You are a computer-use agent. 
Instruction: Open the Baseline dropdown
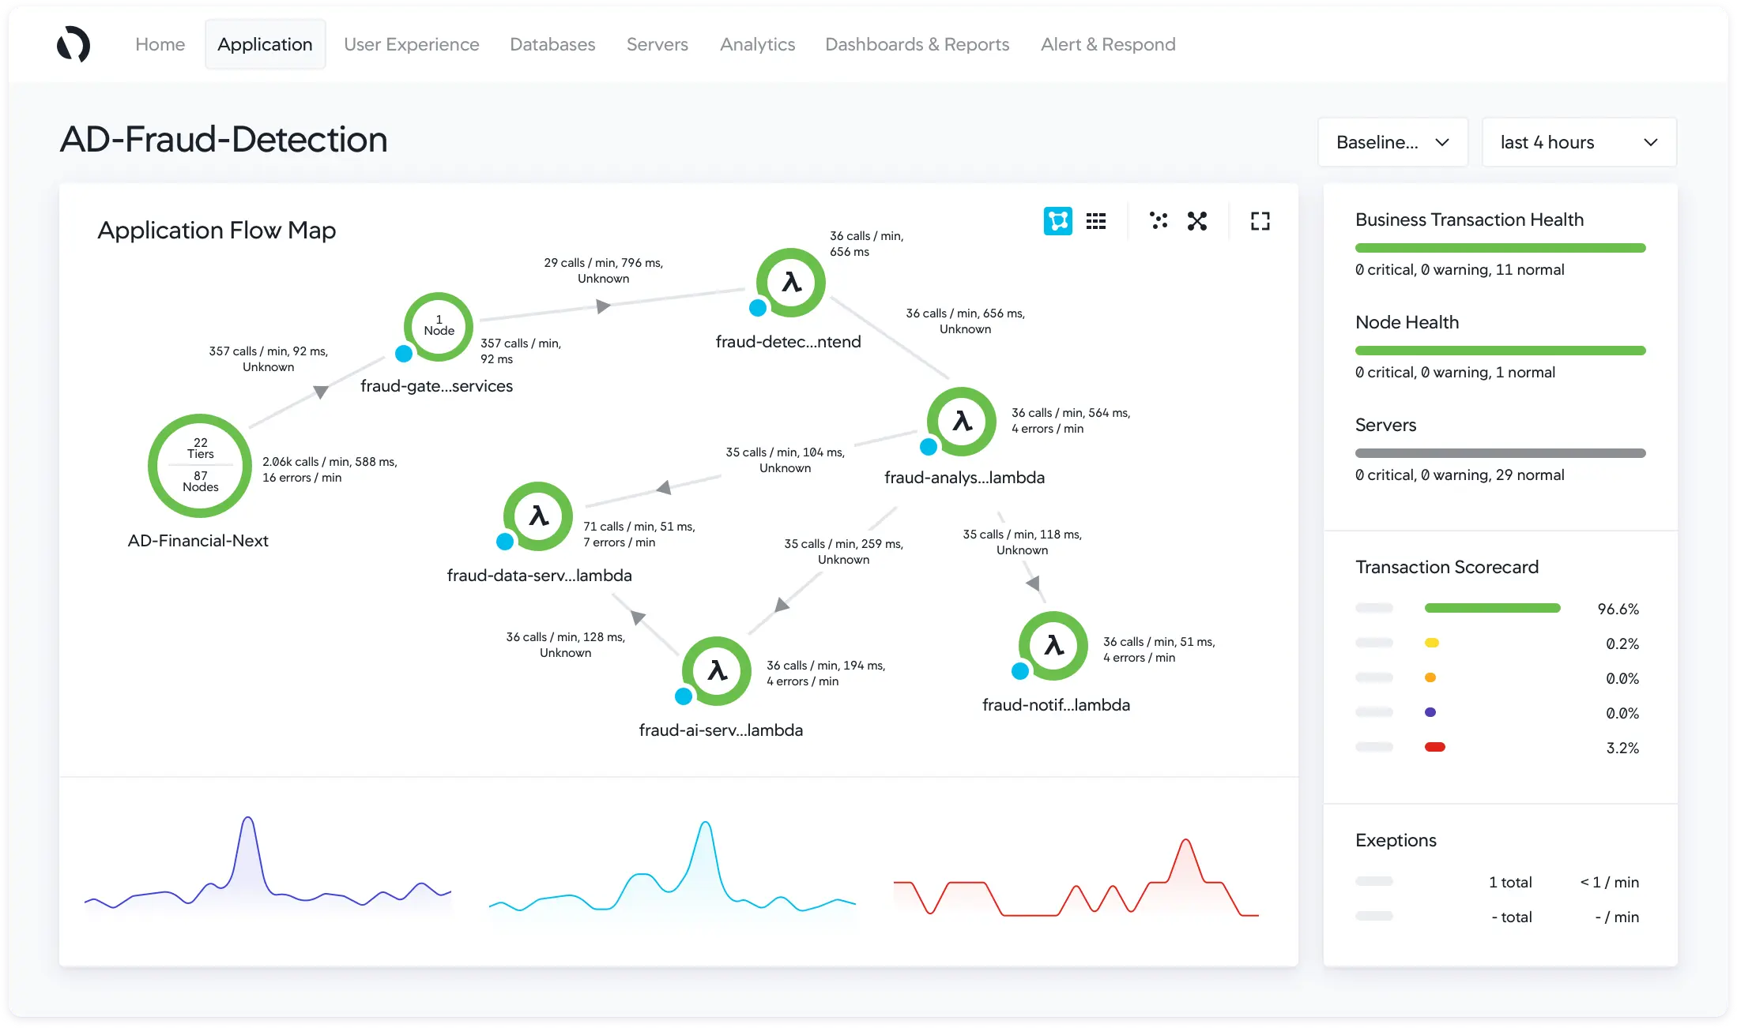(1392, 142)
